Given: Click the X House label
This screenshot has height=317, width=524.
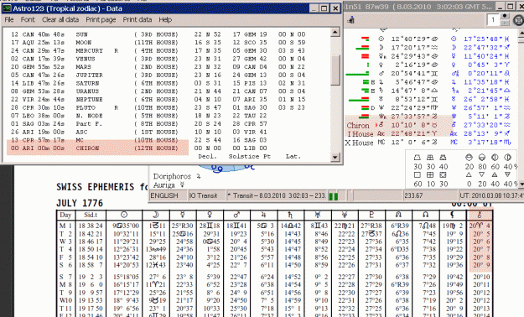Looking at the screenshot, I should 359,143.
